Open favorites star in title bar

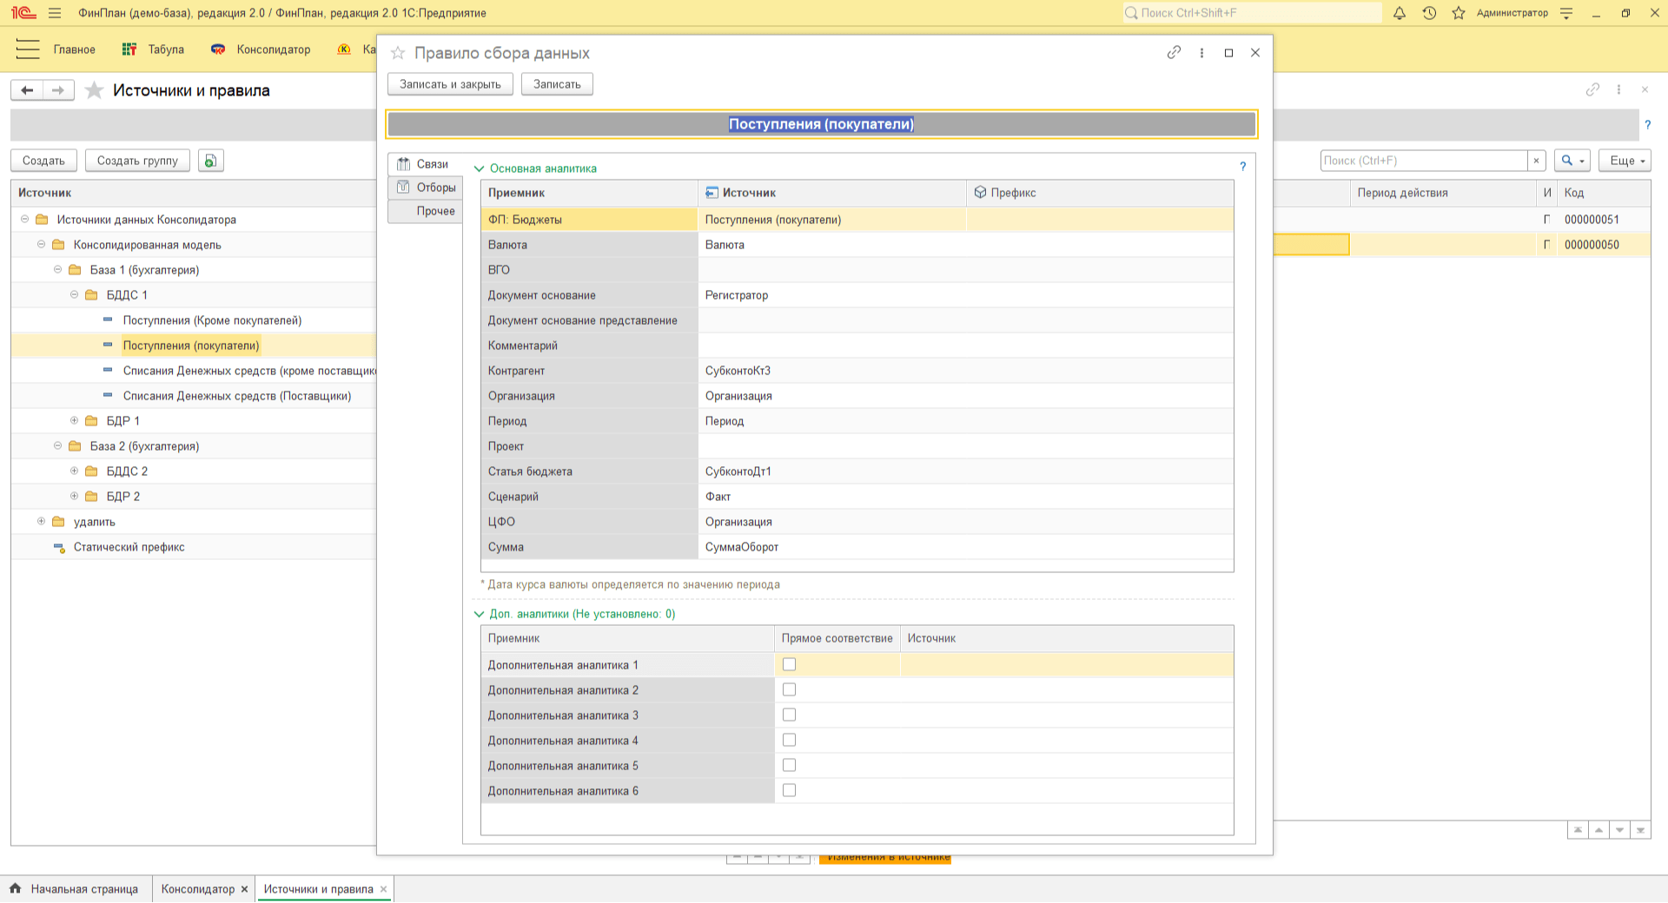pyautogui.click(x=1459, y=13)
